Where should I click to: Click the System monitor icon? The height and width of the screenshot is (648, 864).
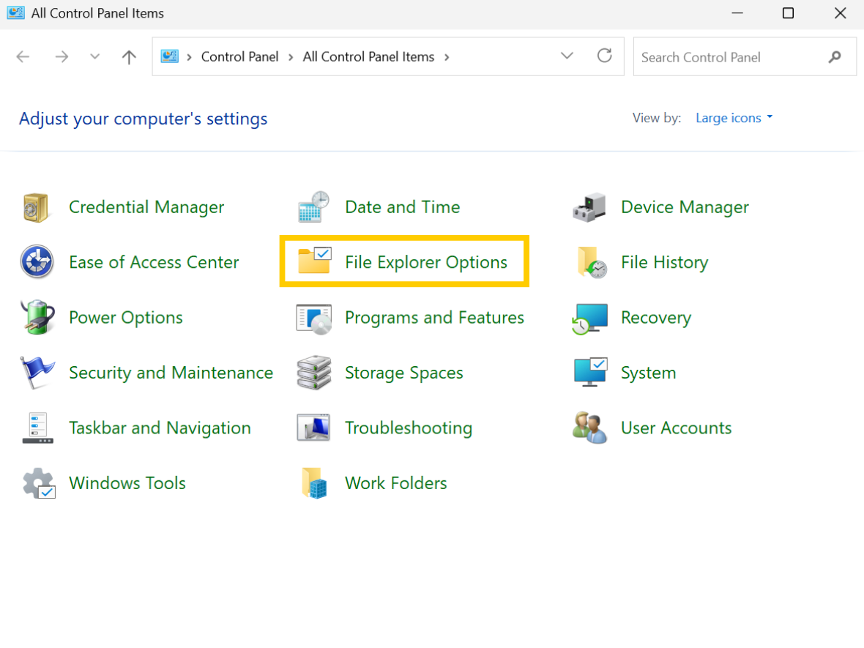(591, 372)
